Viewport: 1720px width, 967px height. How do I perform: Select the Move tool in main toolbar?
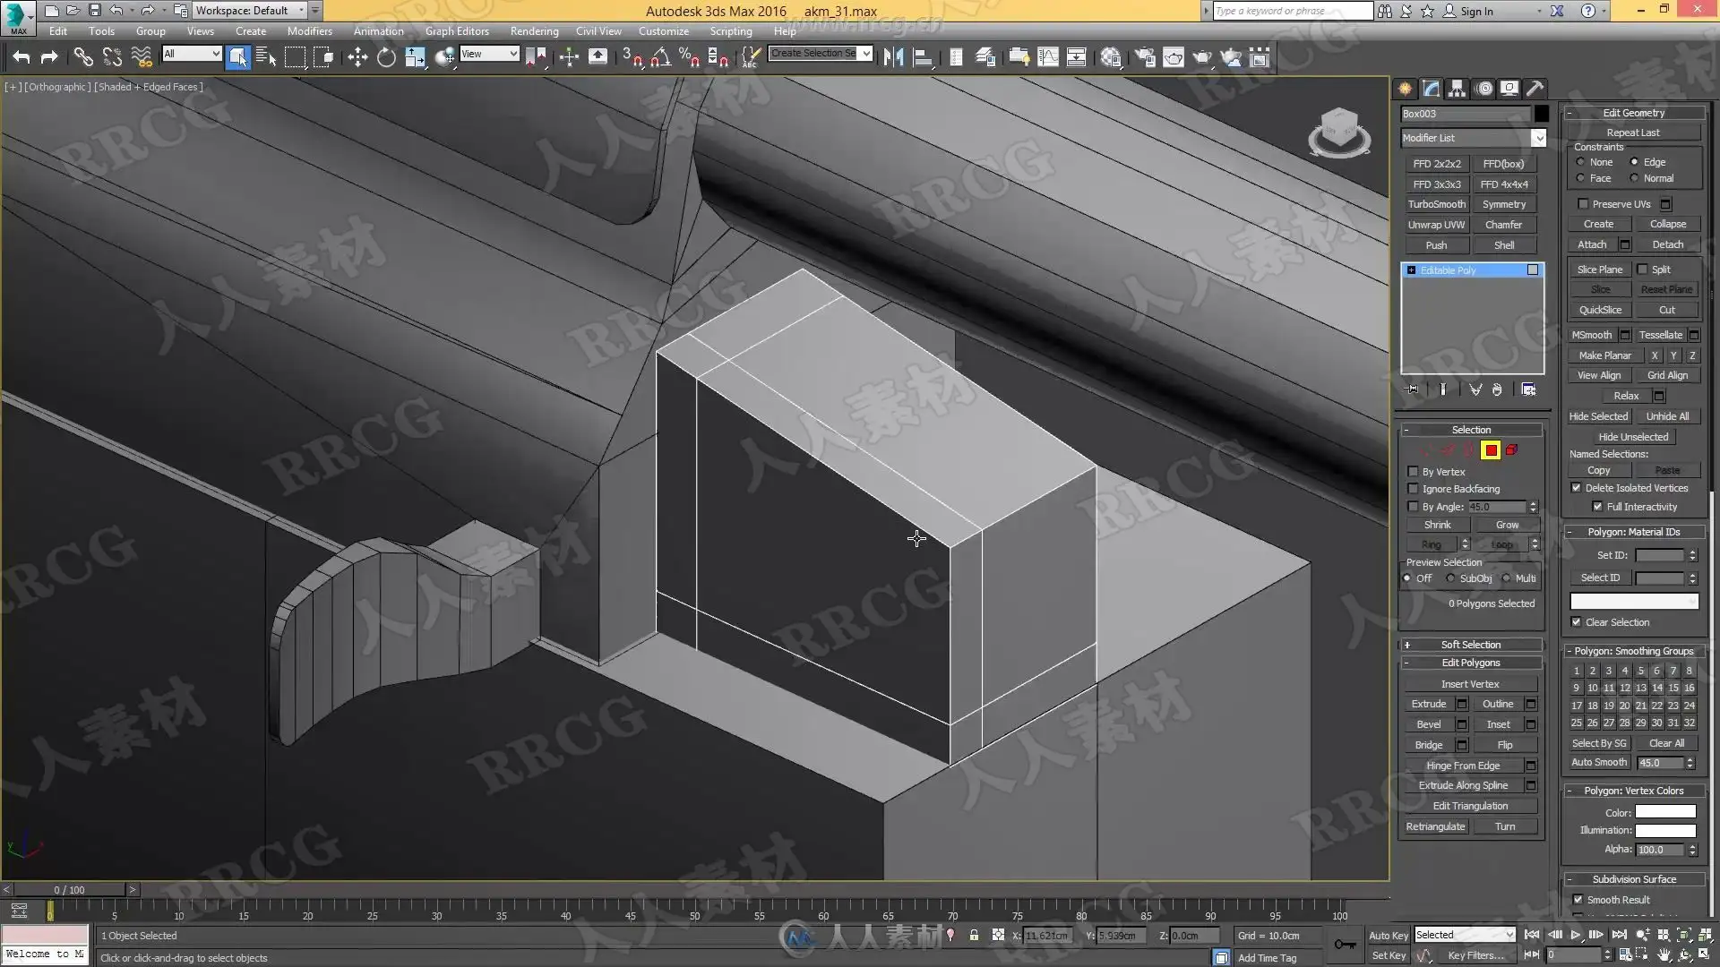(357, 57)
